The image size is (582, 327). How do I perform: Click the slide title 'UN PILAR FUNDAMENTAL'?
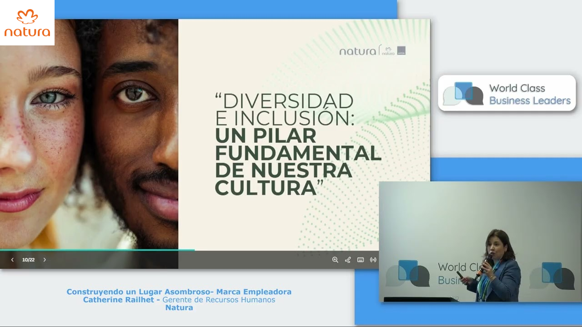click(298, 144)
